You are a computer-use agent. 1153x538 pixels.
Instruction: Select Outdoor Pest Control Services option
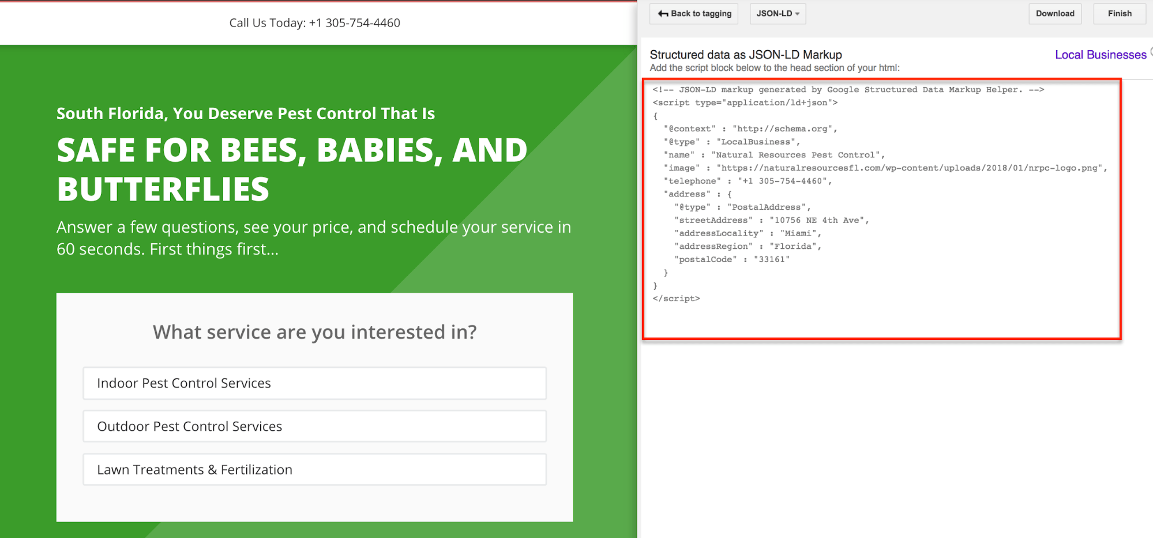point(314,426)
